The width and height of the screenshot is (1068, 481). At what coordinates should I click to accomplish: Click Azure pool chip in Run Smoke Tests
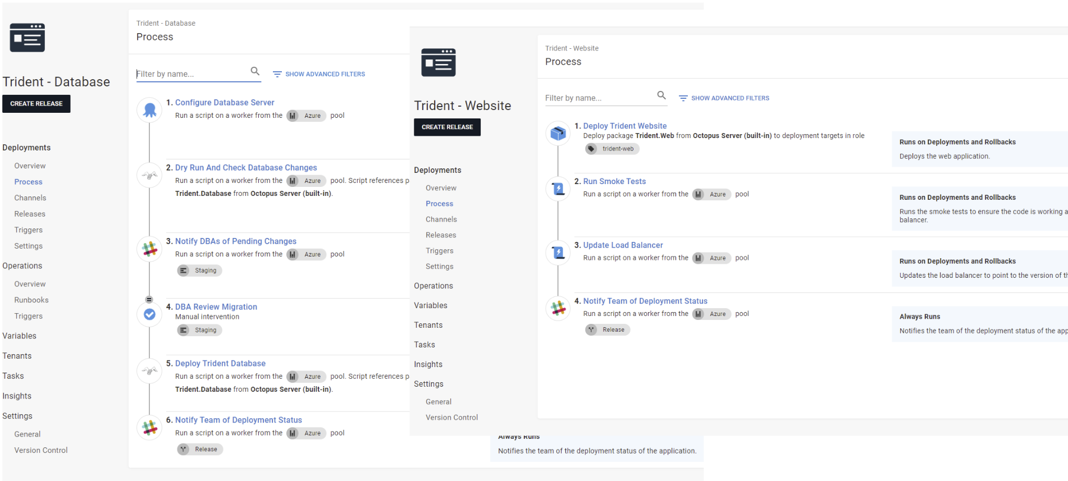pos(711,194)
